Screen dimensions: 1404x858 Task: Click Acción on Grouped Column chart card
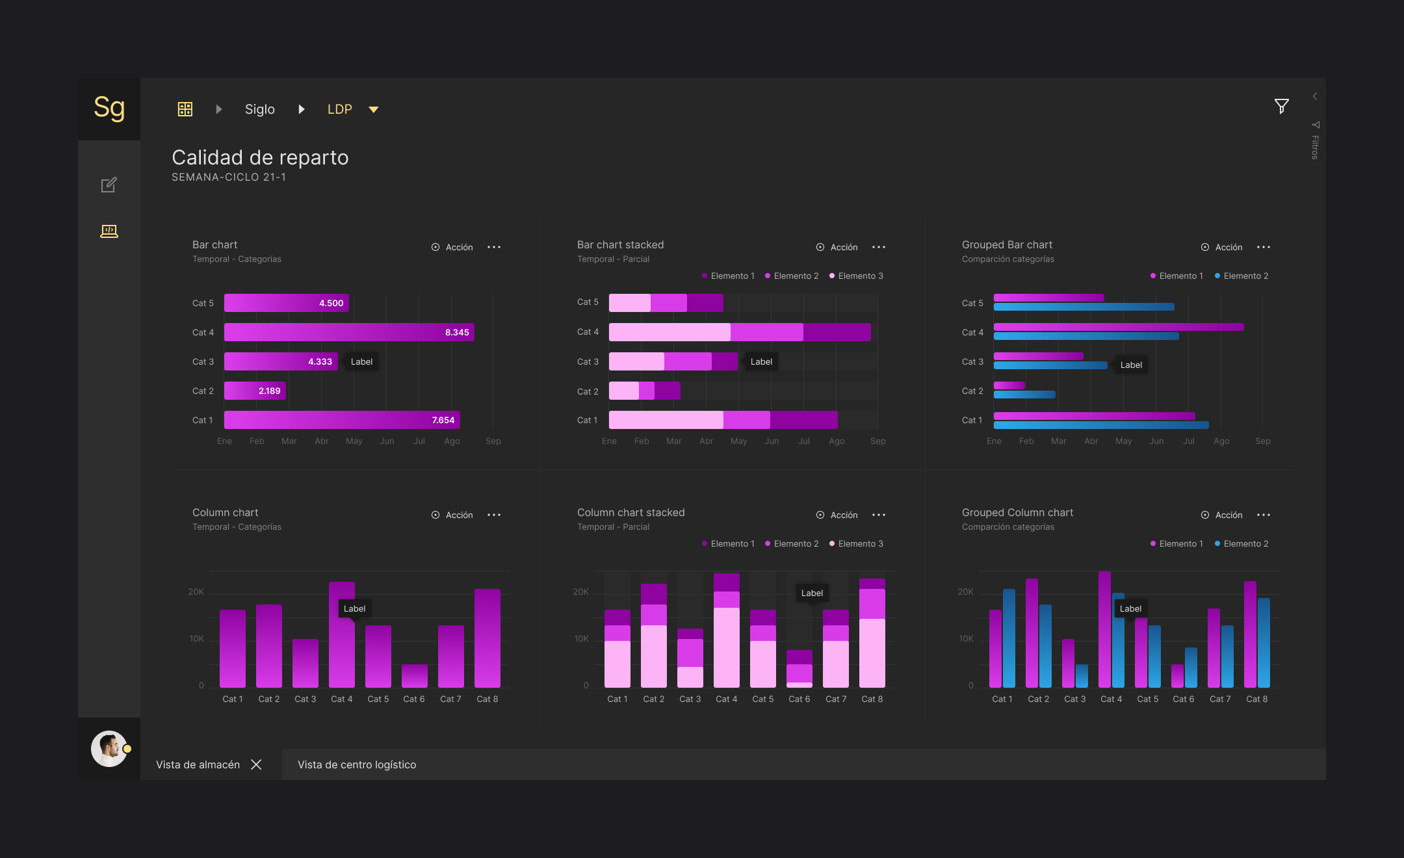[1222, 515]
